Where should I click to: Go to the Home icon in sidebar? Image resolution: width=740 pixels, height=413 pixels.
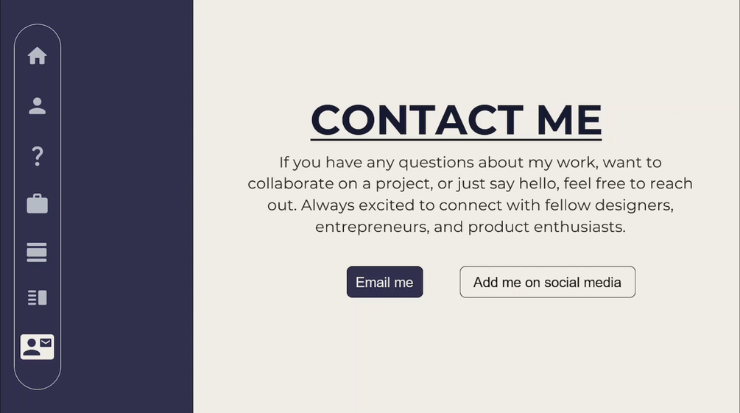point(38,56)
